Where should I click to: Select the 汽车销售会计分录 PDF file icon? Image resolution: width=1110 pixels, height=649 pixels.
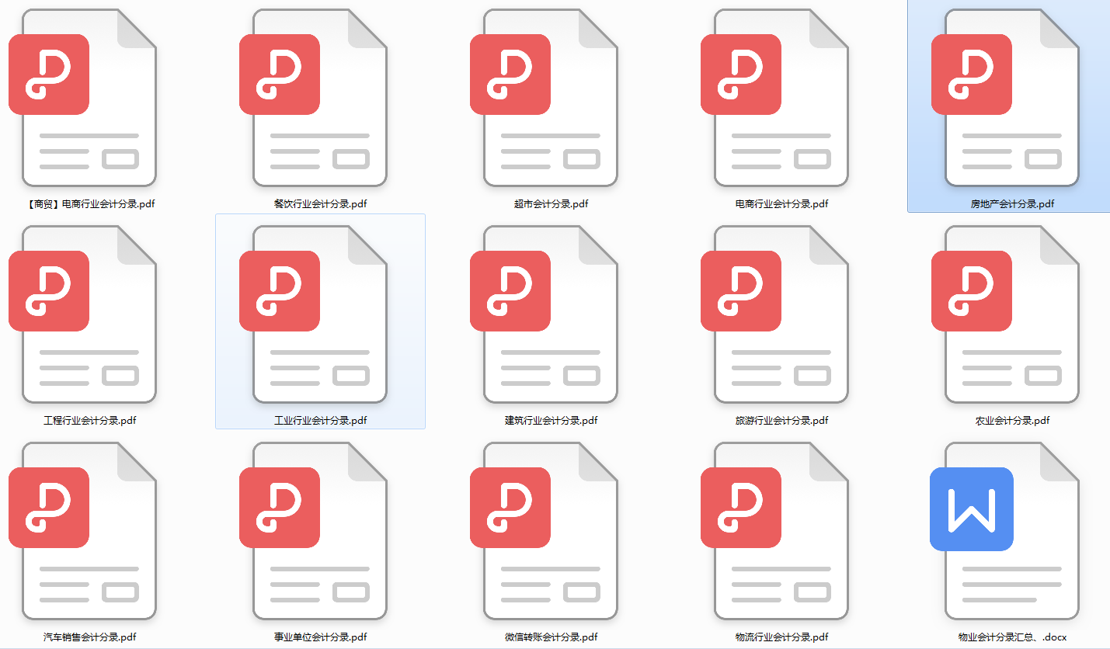pyautogui.click(x=82, y=531)
